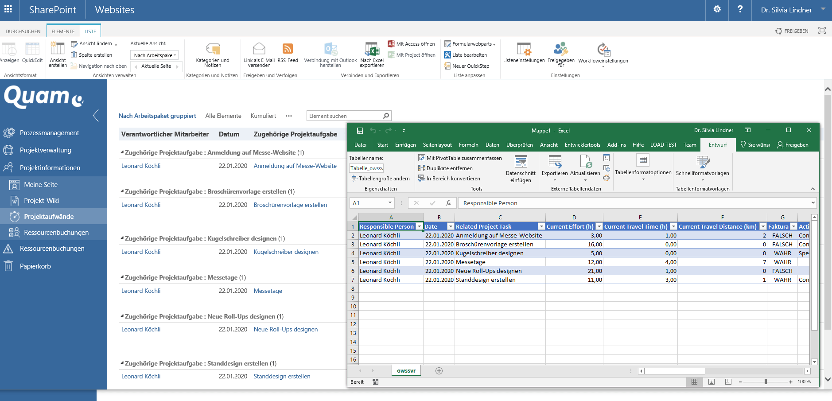Open filter dropdown on Responsible Person column
The height and width of the screenshot is (401, 832).
click(419, 226)
